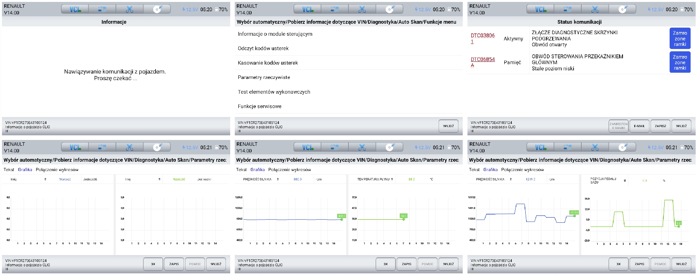Tap data transfer icon on POZYCJA PEDAŁU GAZU screen
This screenshot has height=276, width=698.
[x=568, y=147]
